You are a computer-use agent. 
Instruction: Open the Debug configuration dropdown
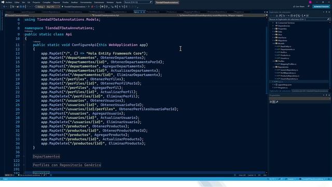point(41,7)
